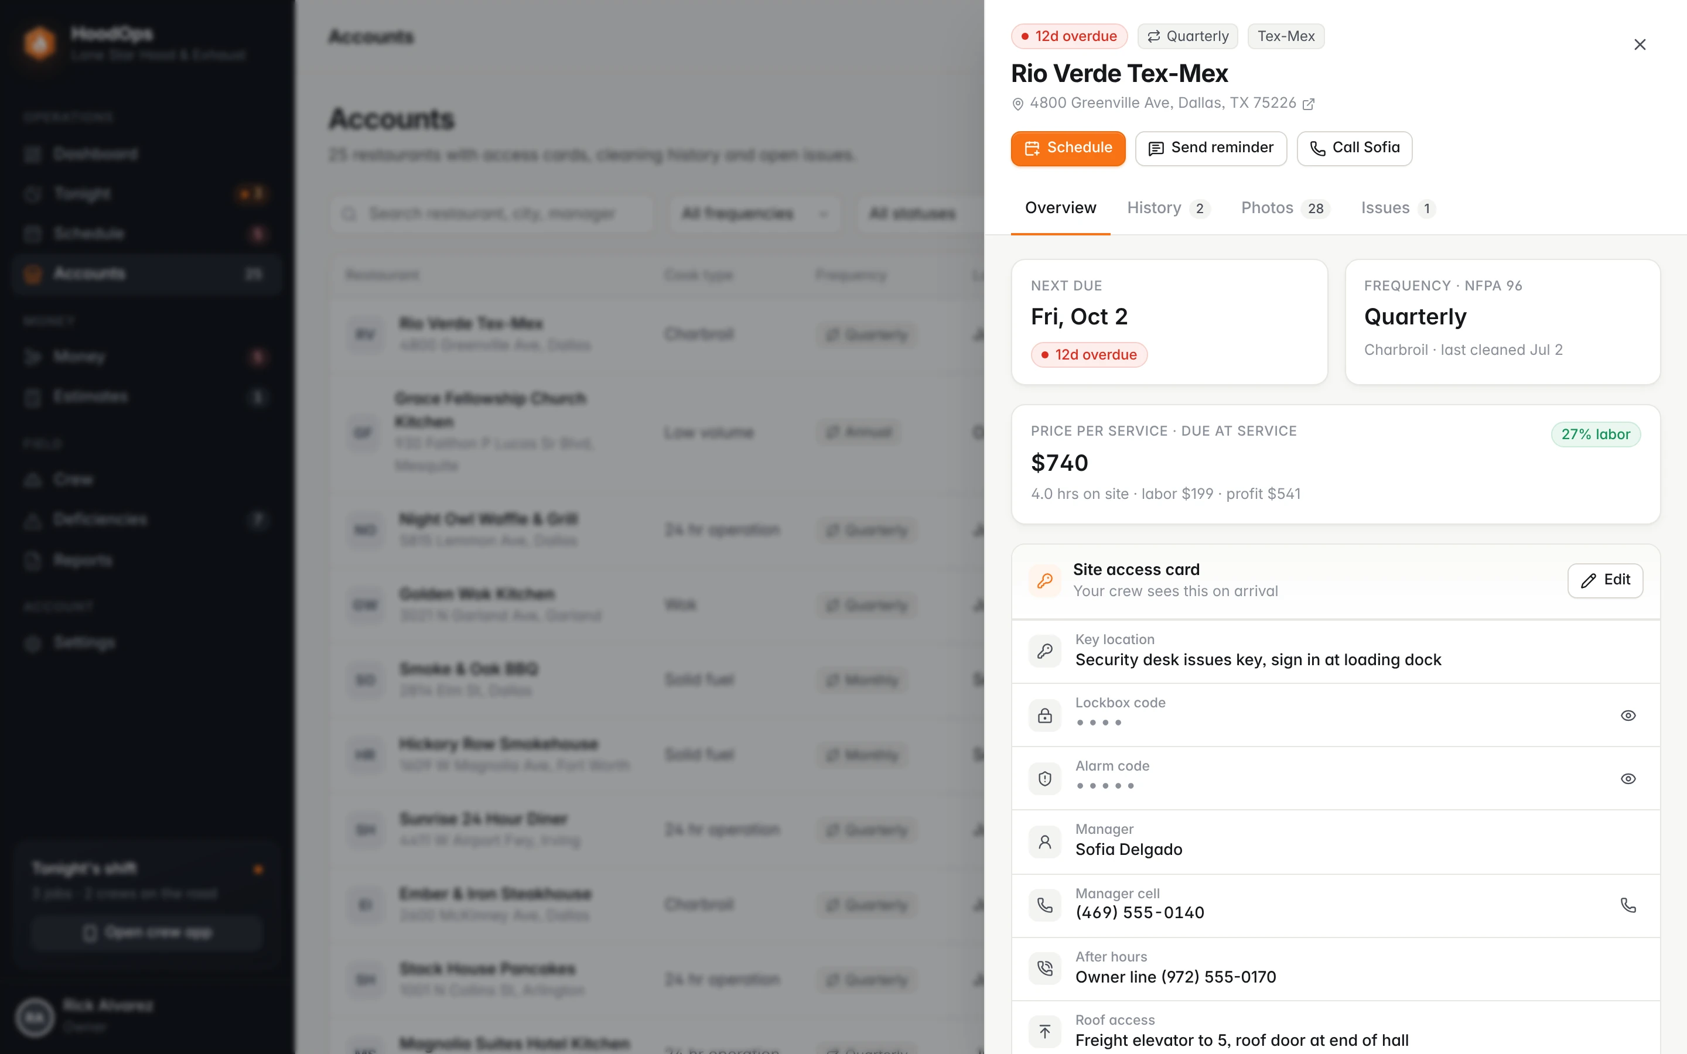Click the search restaurant input field
This screenshot has height=1054, width=1687.
[491, 213]
